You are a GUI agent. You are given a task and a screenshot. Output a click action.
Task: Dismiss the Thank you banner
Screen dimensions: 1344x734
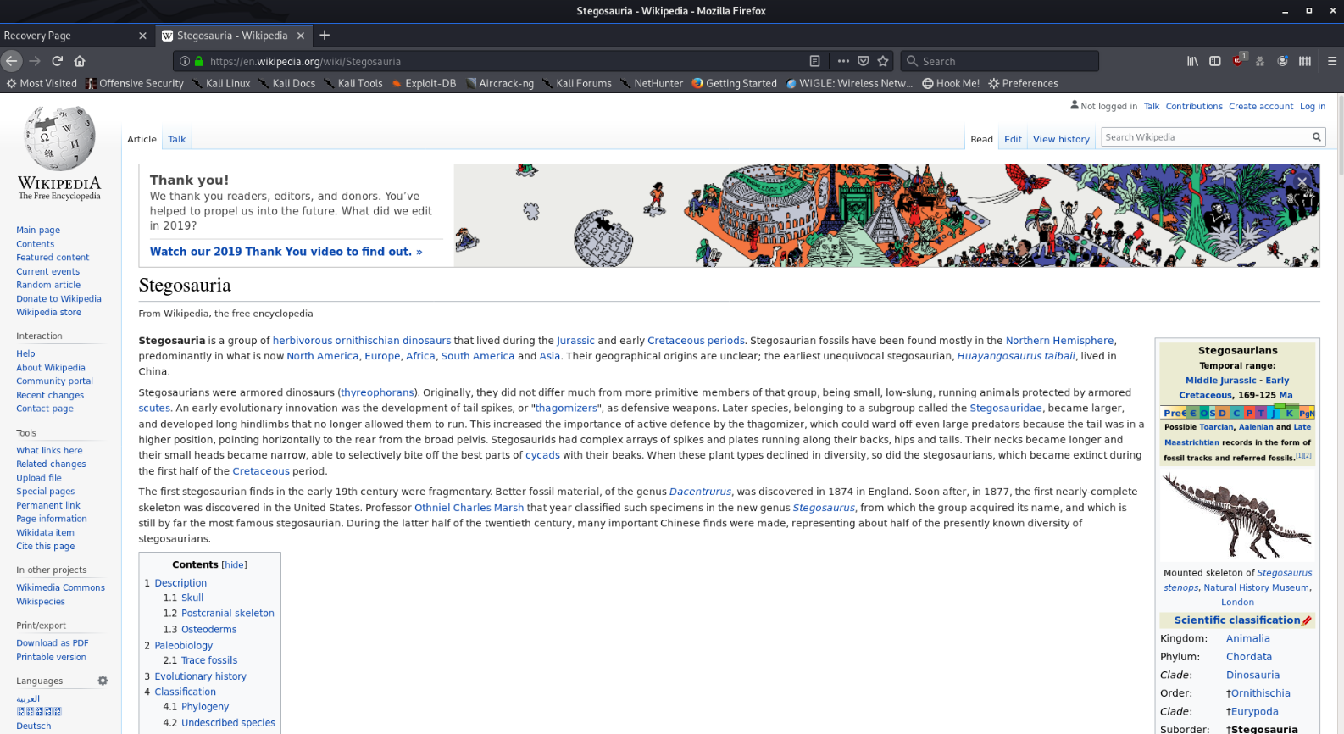(1302, 182)
